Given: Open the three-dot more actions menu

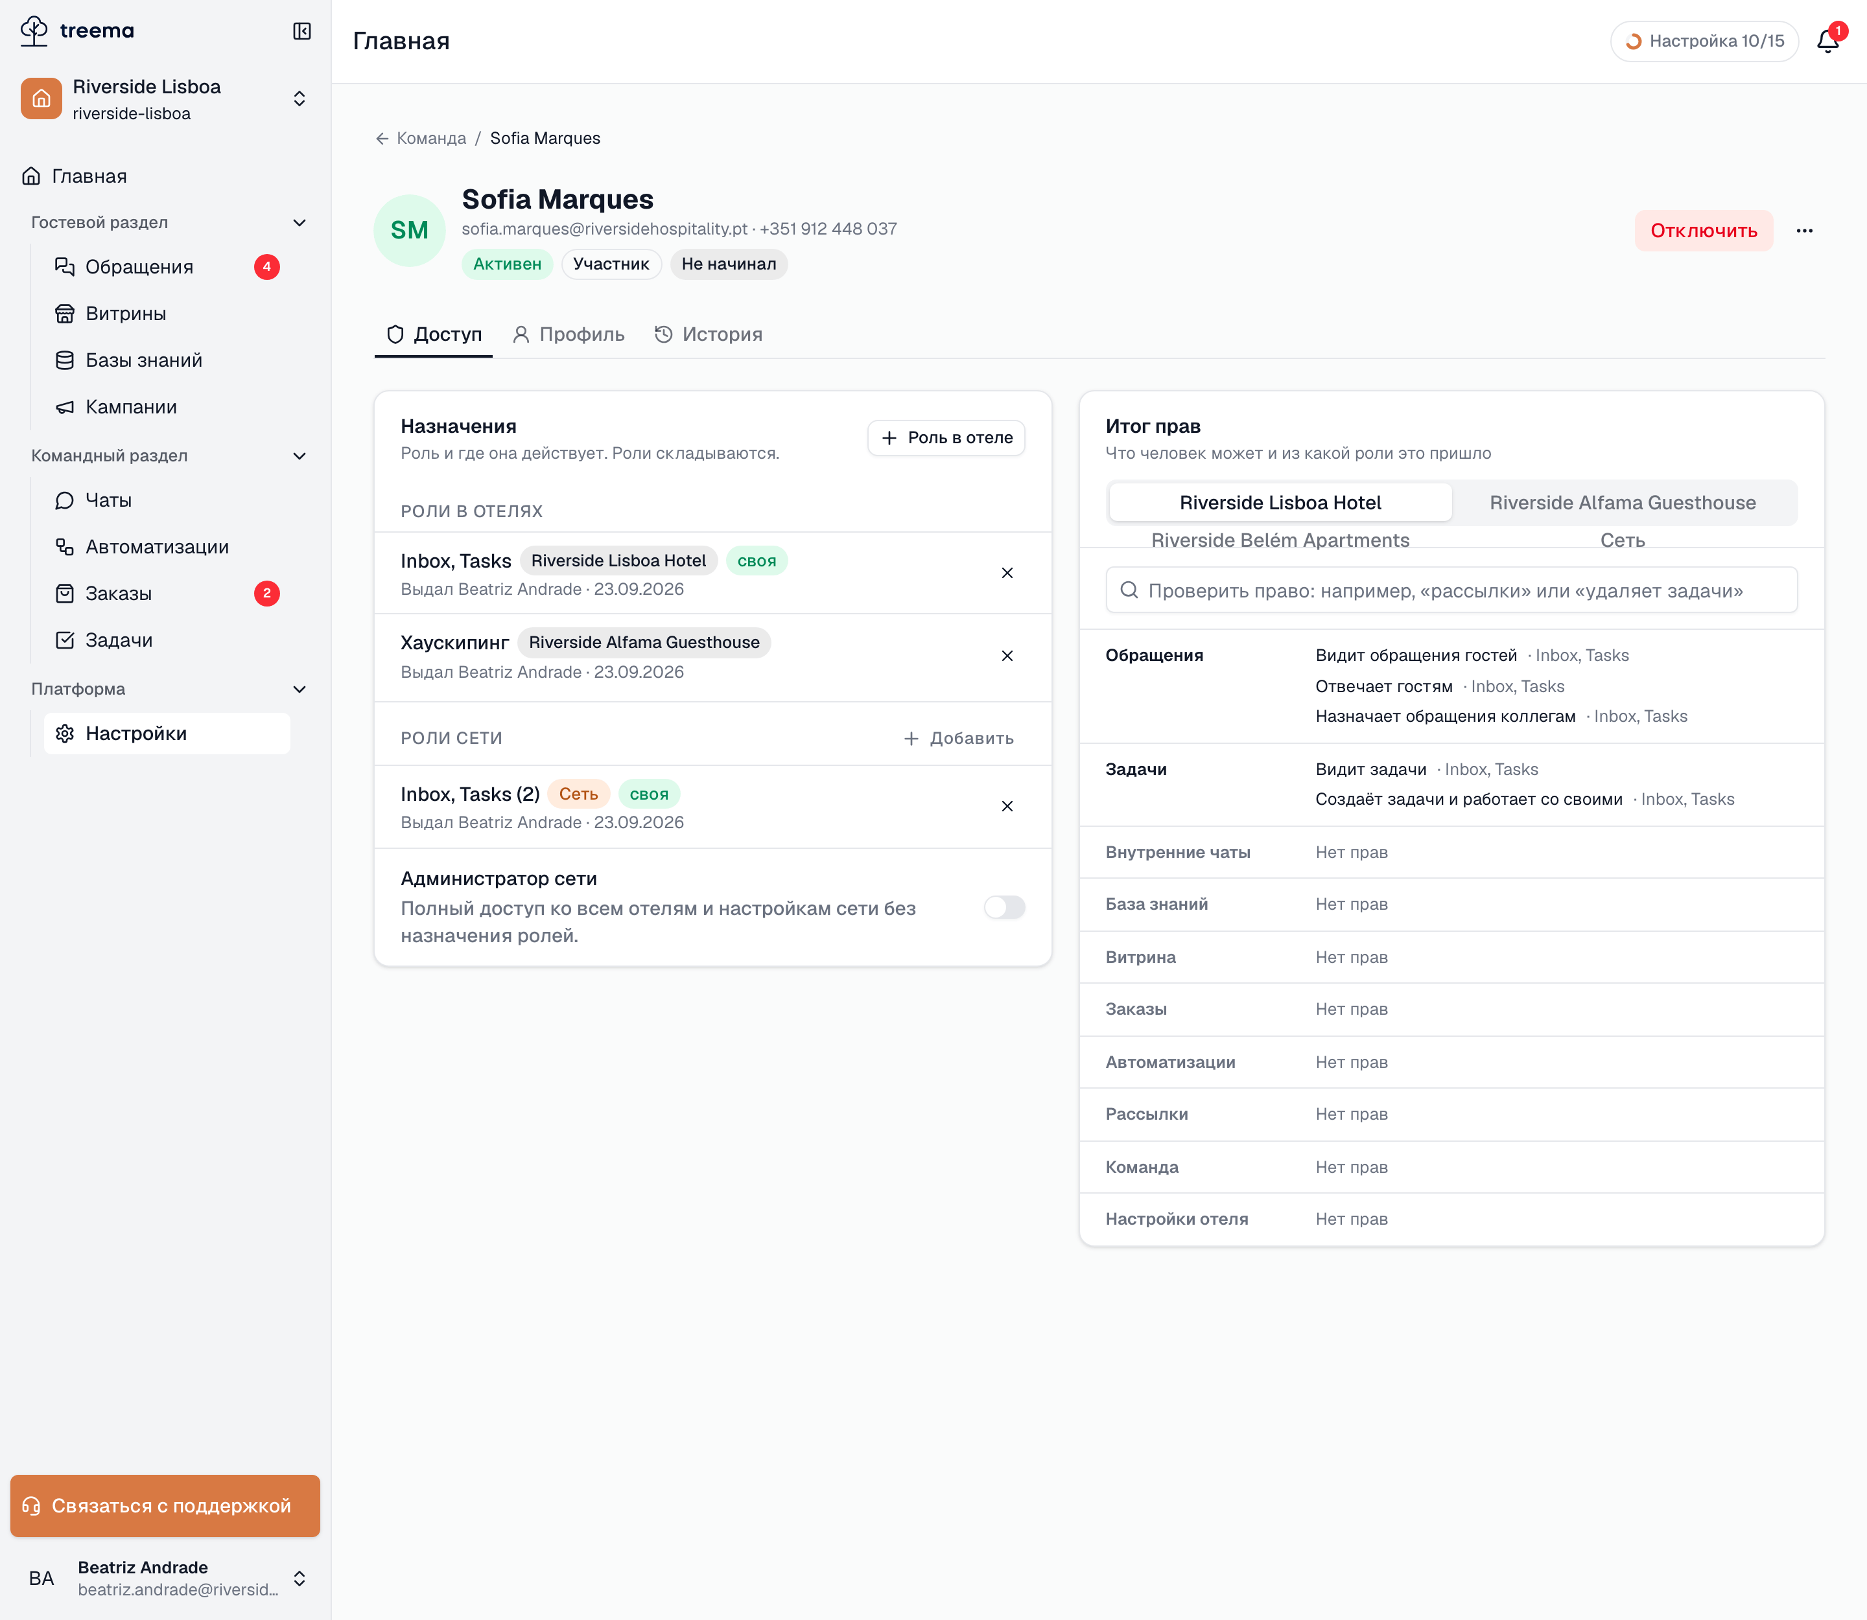Looking at the screenshot, I should [x=1805, y=231].
